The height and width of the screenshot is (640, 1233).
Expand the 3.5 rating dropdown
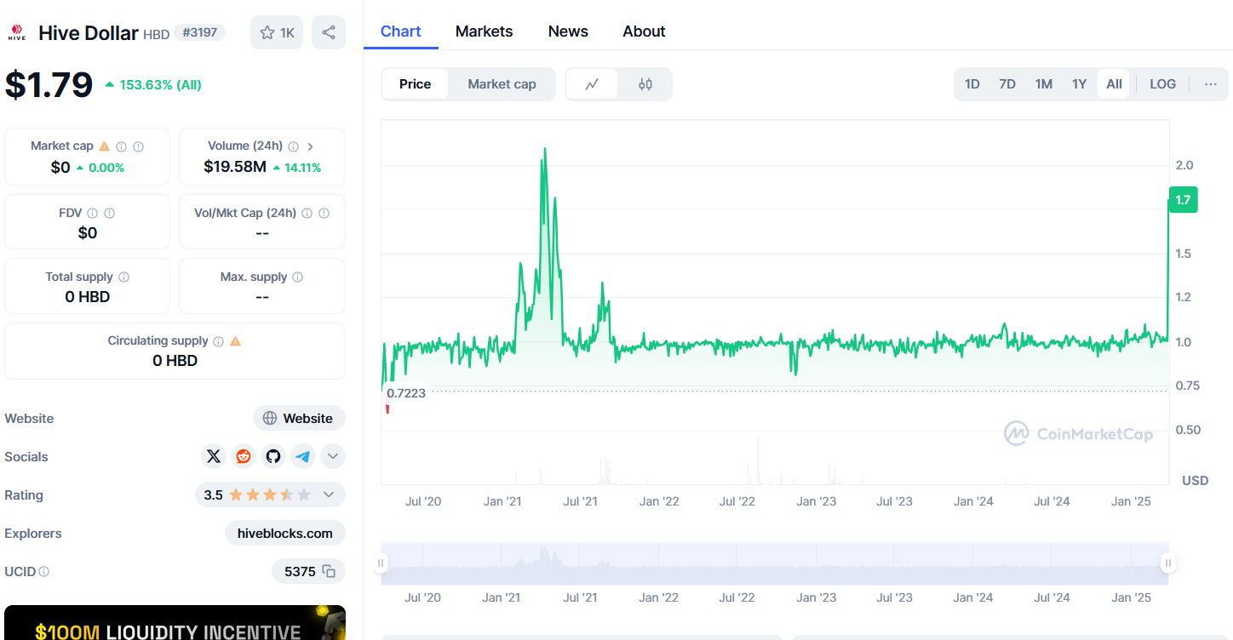pyautogui.click(x=270, y=494)
